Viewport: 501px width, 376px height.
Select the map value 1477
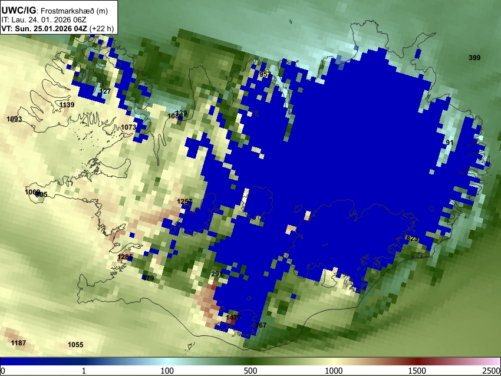[x=233, y=318]
